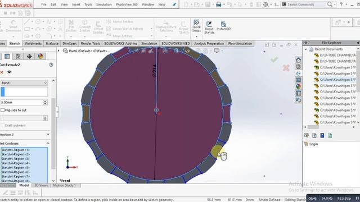Select the Smart Dimension tool
This screenshot has height=202, width=360.
click(13, 26)
